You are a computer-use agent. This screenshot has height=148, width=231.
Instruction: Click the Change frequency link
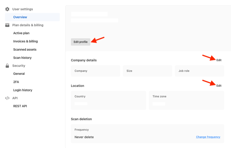tap(208, 137)
